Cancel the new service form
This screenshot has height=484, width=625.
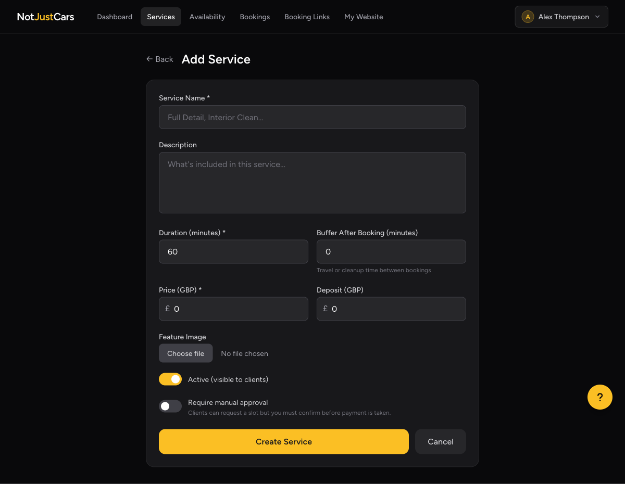[440, 441]
